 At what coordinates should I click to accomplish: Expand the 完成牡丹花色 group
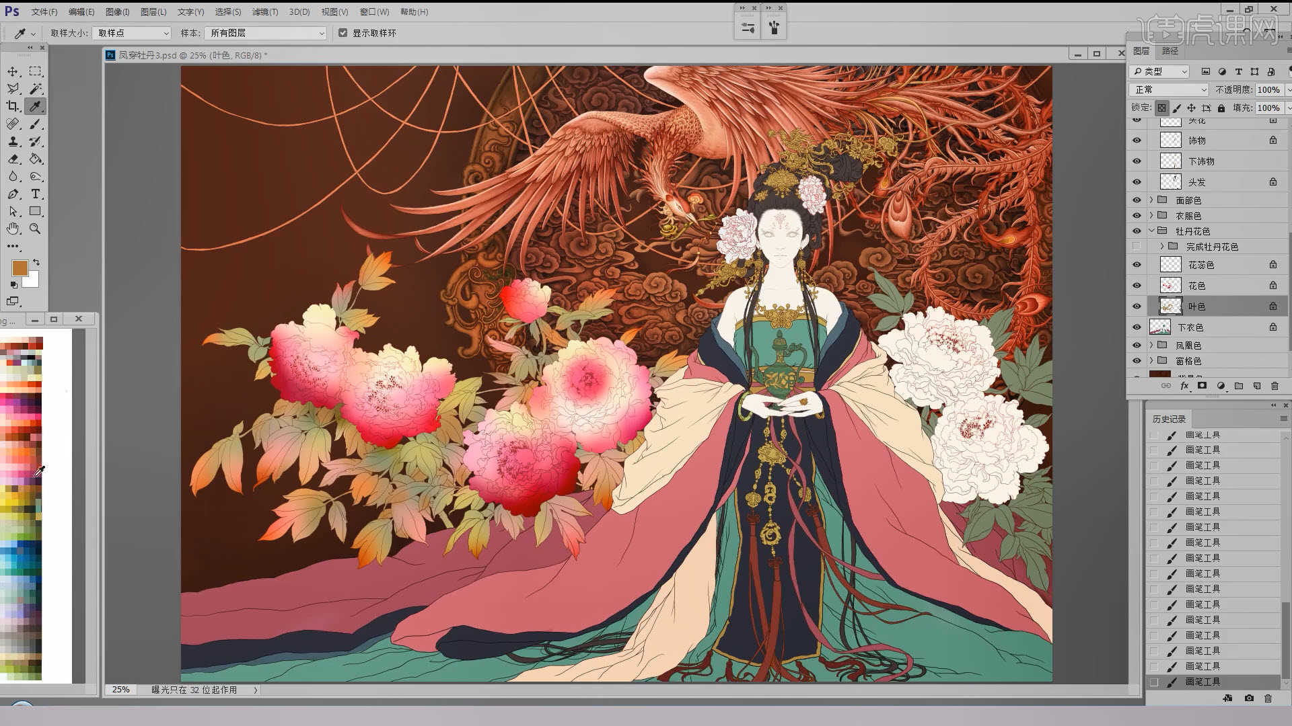point(1162,247)
